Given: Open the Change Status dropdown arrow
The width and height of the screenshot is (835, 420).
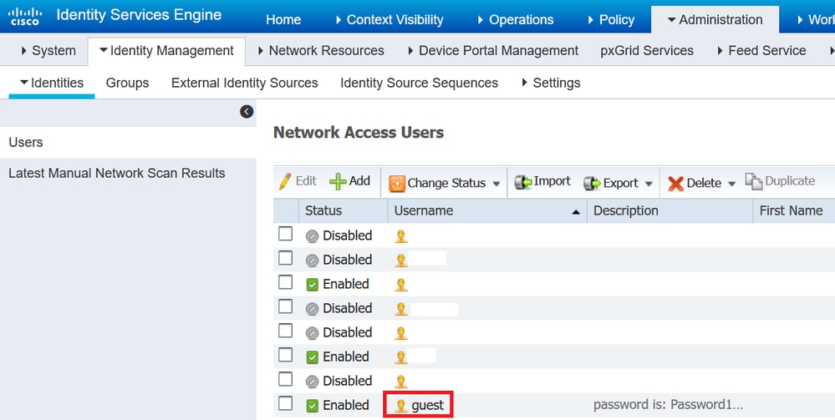Looking at the screenshot, I should [496, 184].
